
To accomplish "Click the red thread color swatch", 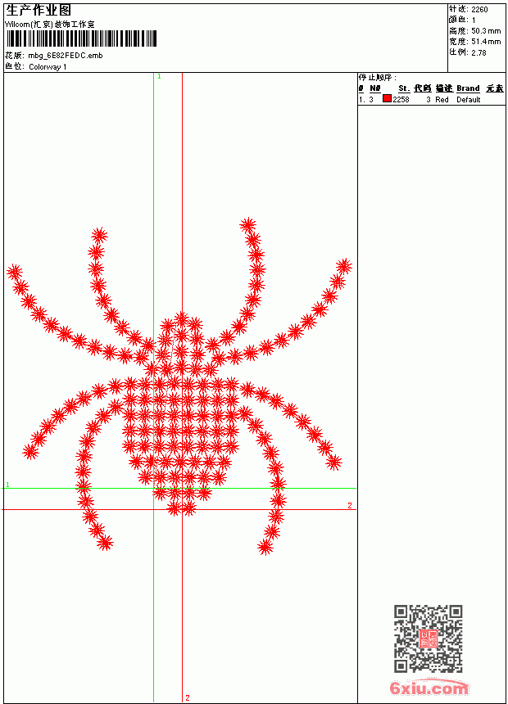I will tap(387, 98).
